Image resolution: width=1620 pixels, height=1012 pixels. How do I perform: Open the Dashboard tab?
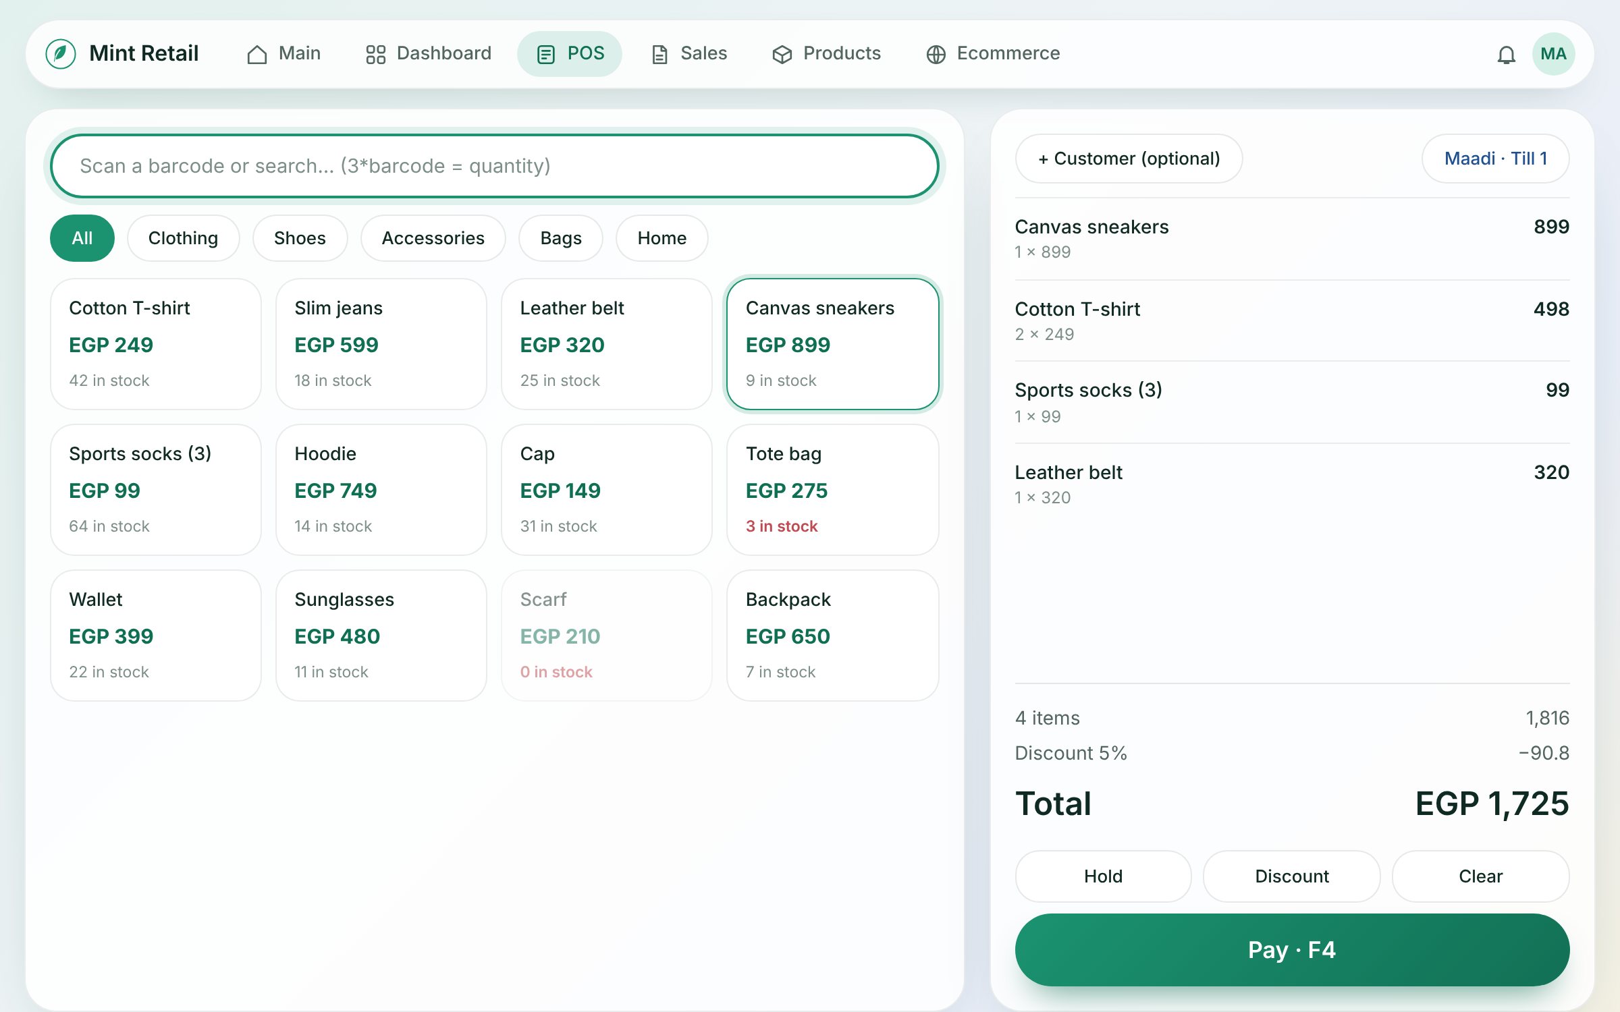429,53
